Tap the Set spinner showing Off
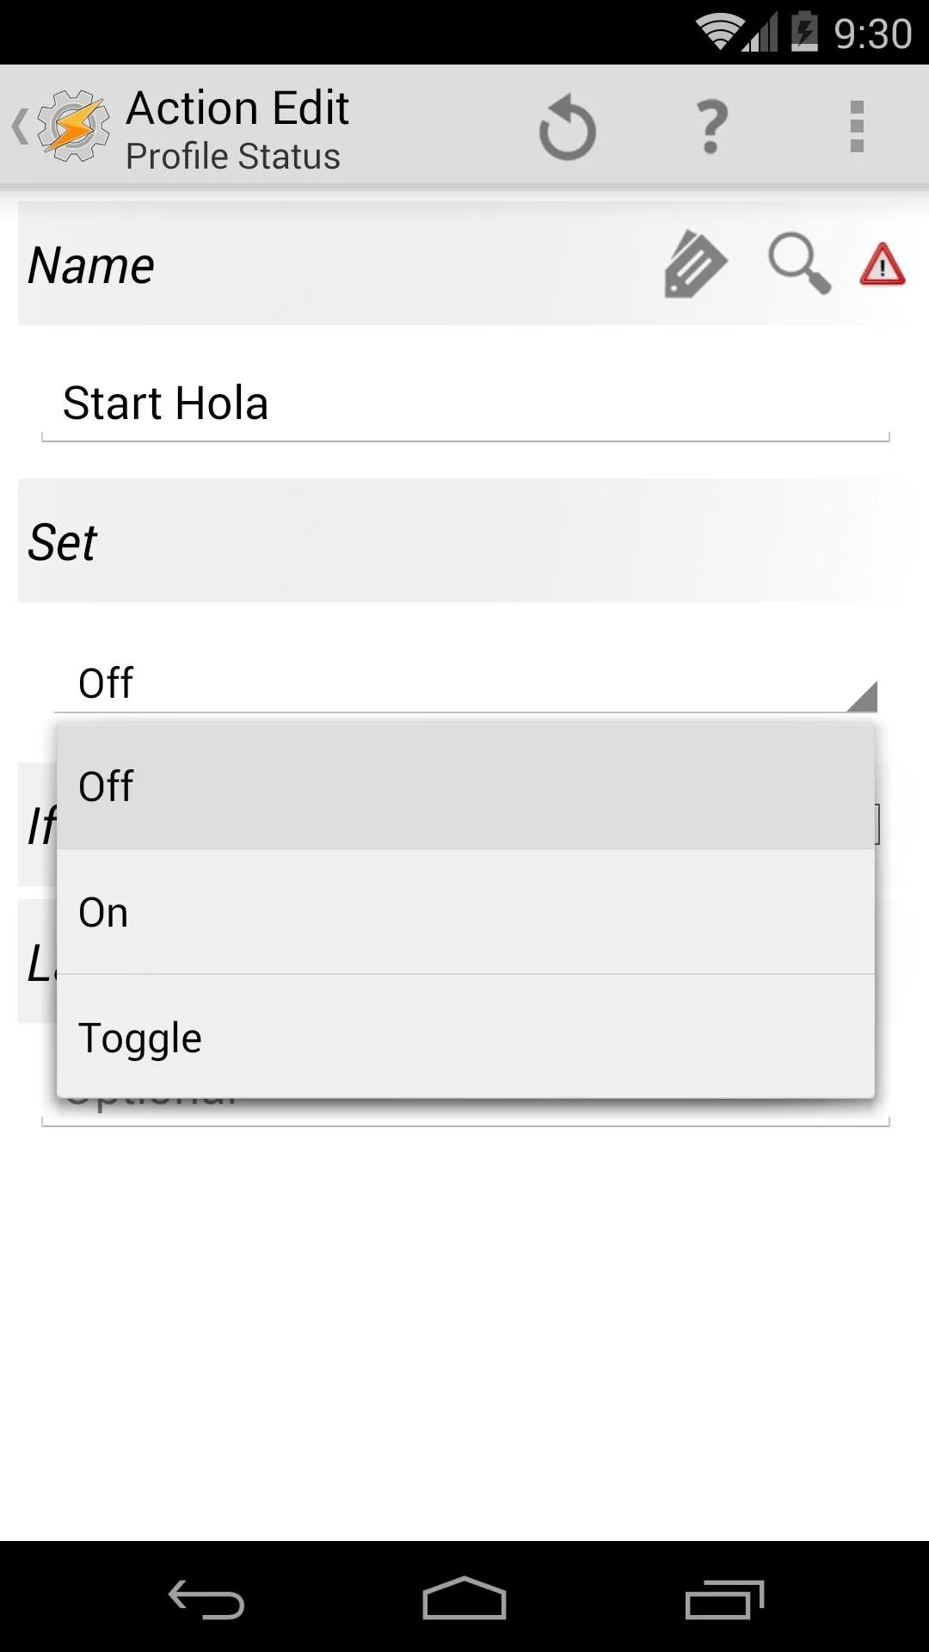Image resolution: width=929 pixels, height=1652 pixels. click(x=465, y=683)
